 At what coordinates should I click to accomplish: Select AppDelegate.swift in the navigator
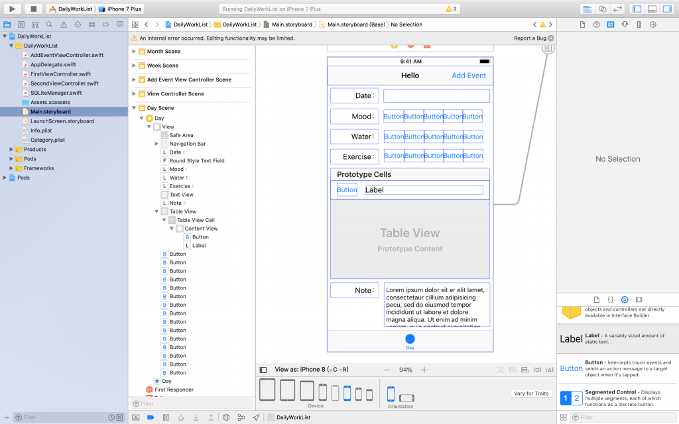(x=53, y=64)
